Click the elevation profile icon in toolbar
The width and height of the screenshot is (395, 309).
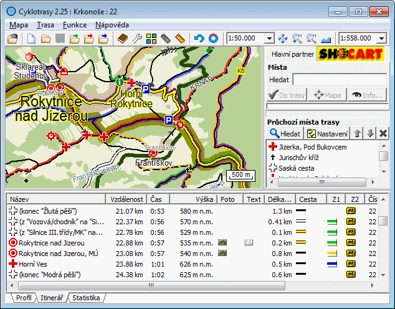point(327,39)
